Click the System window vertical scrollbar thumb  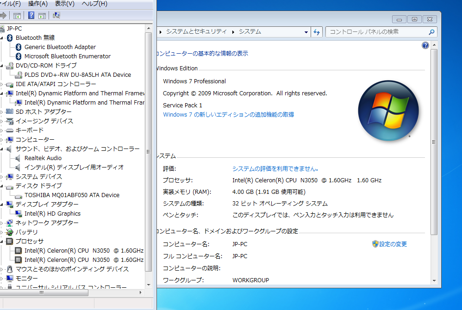point(434,142)
